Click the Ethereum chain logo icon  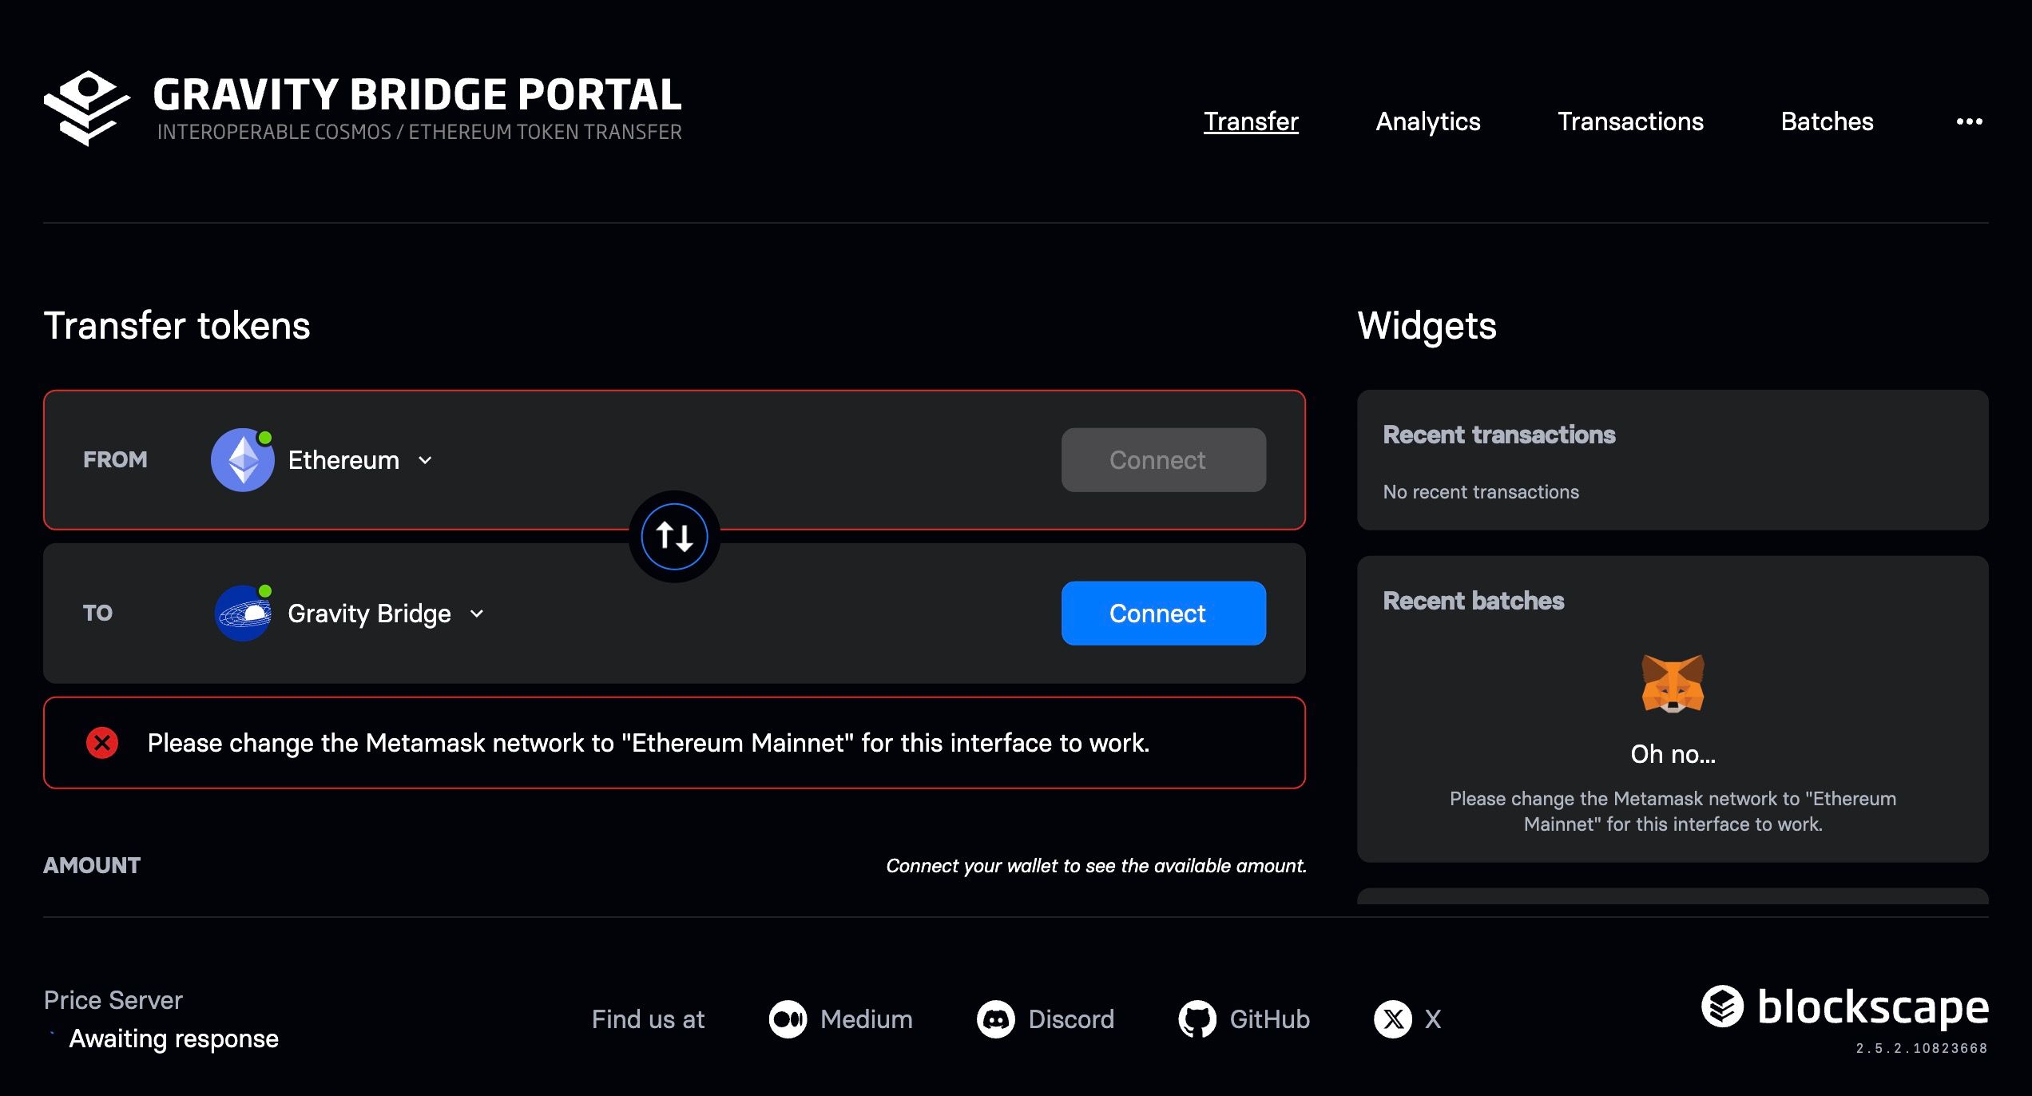[x=242, y=460]
